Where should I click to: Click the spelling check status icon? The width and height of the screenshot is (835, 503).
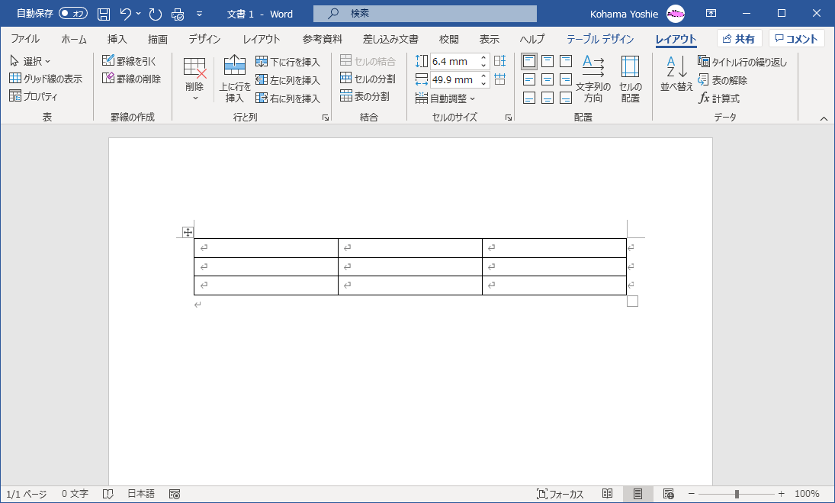108,494
